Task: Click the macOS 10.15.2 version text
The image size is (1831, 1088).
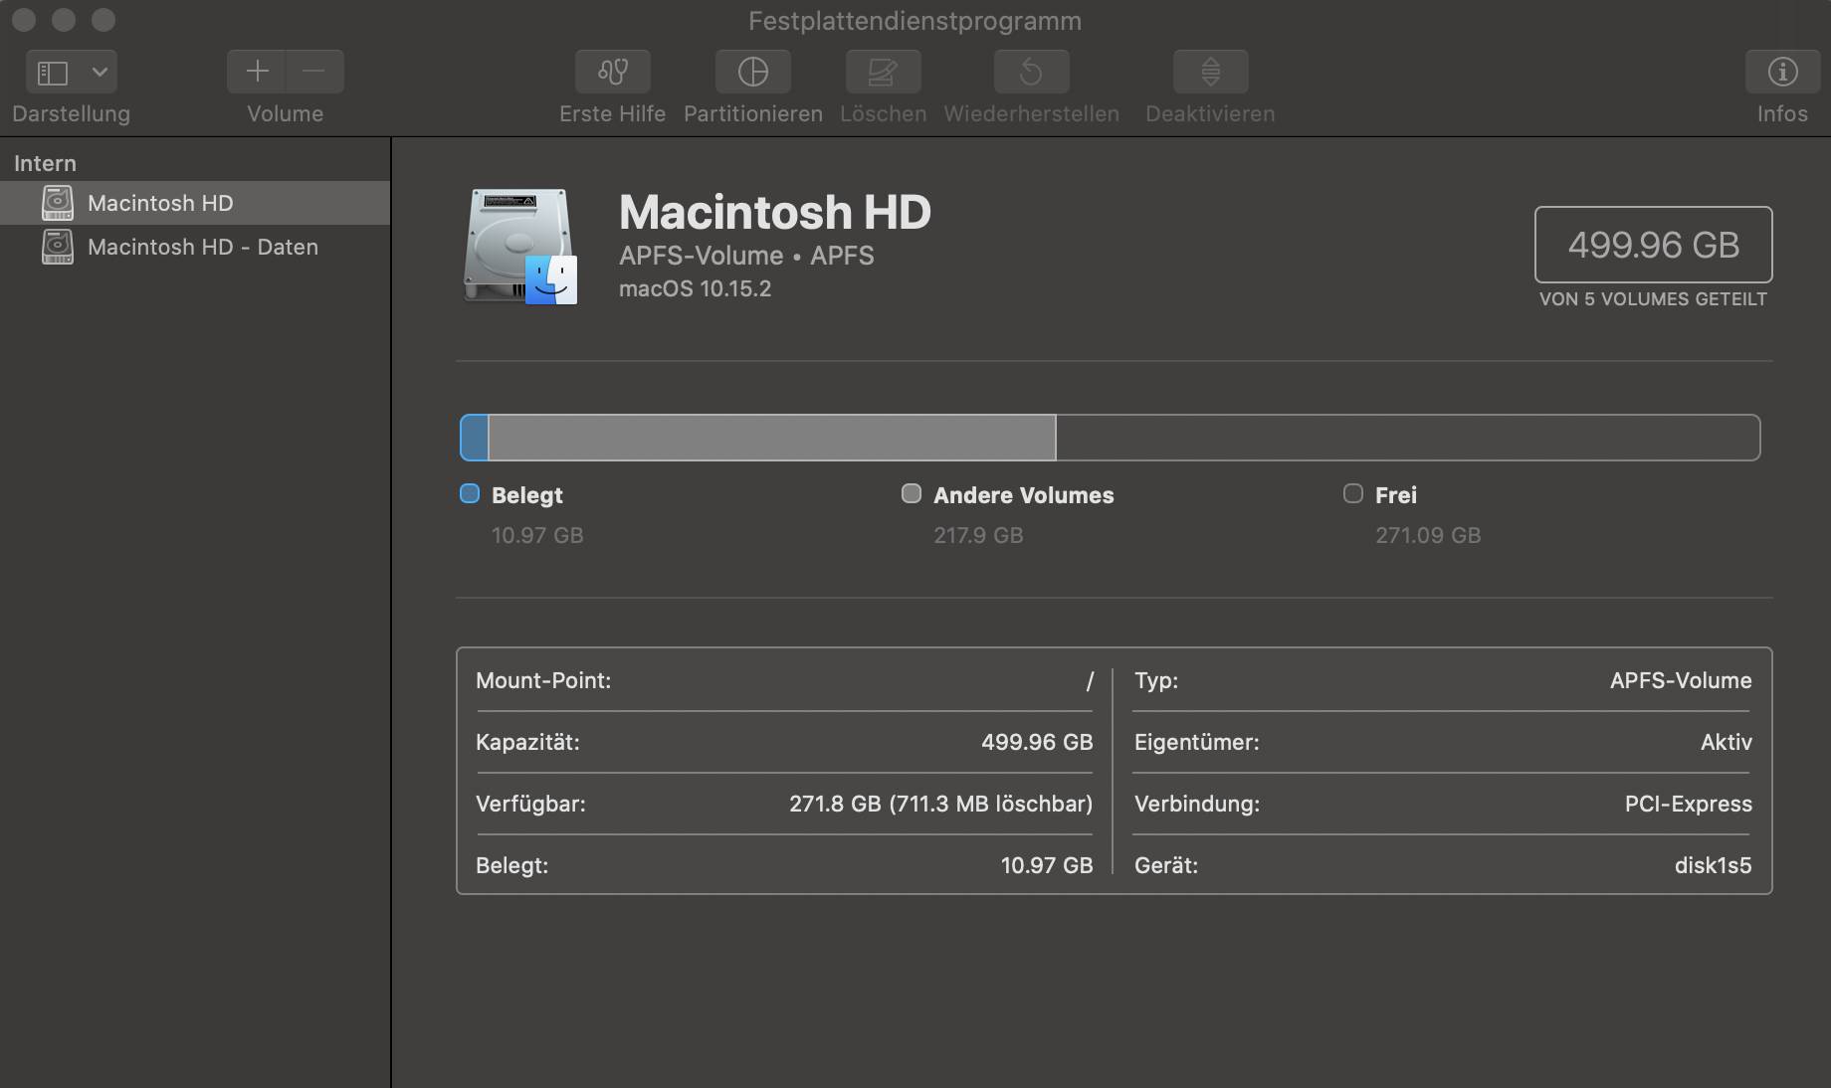Action: click(x=696, y=288)
